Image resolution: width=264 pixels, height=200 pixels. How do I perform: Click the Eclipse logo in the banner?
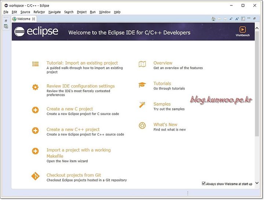[36, 32]
